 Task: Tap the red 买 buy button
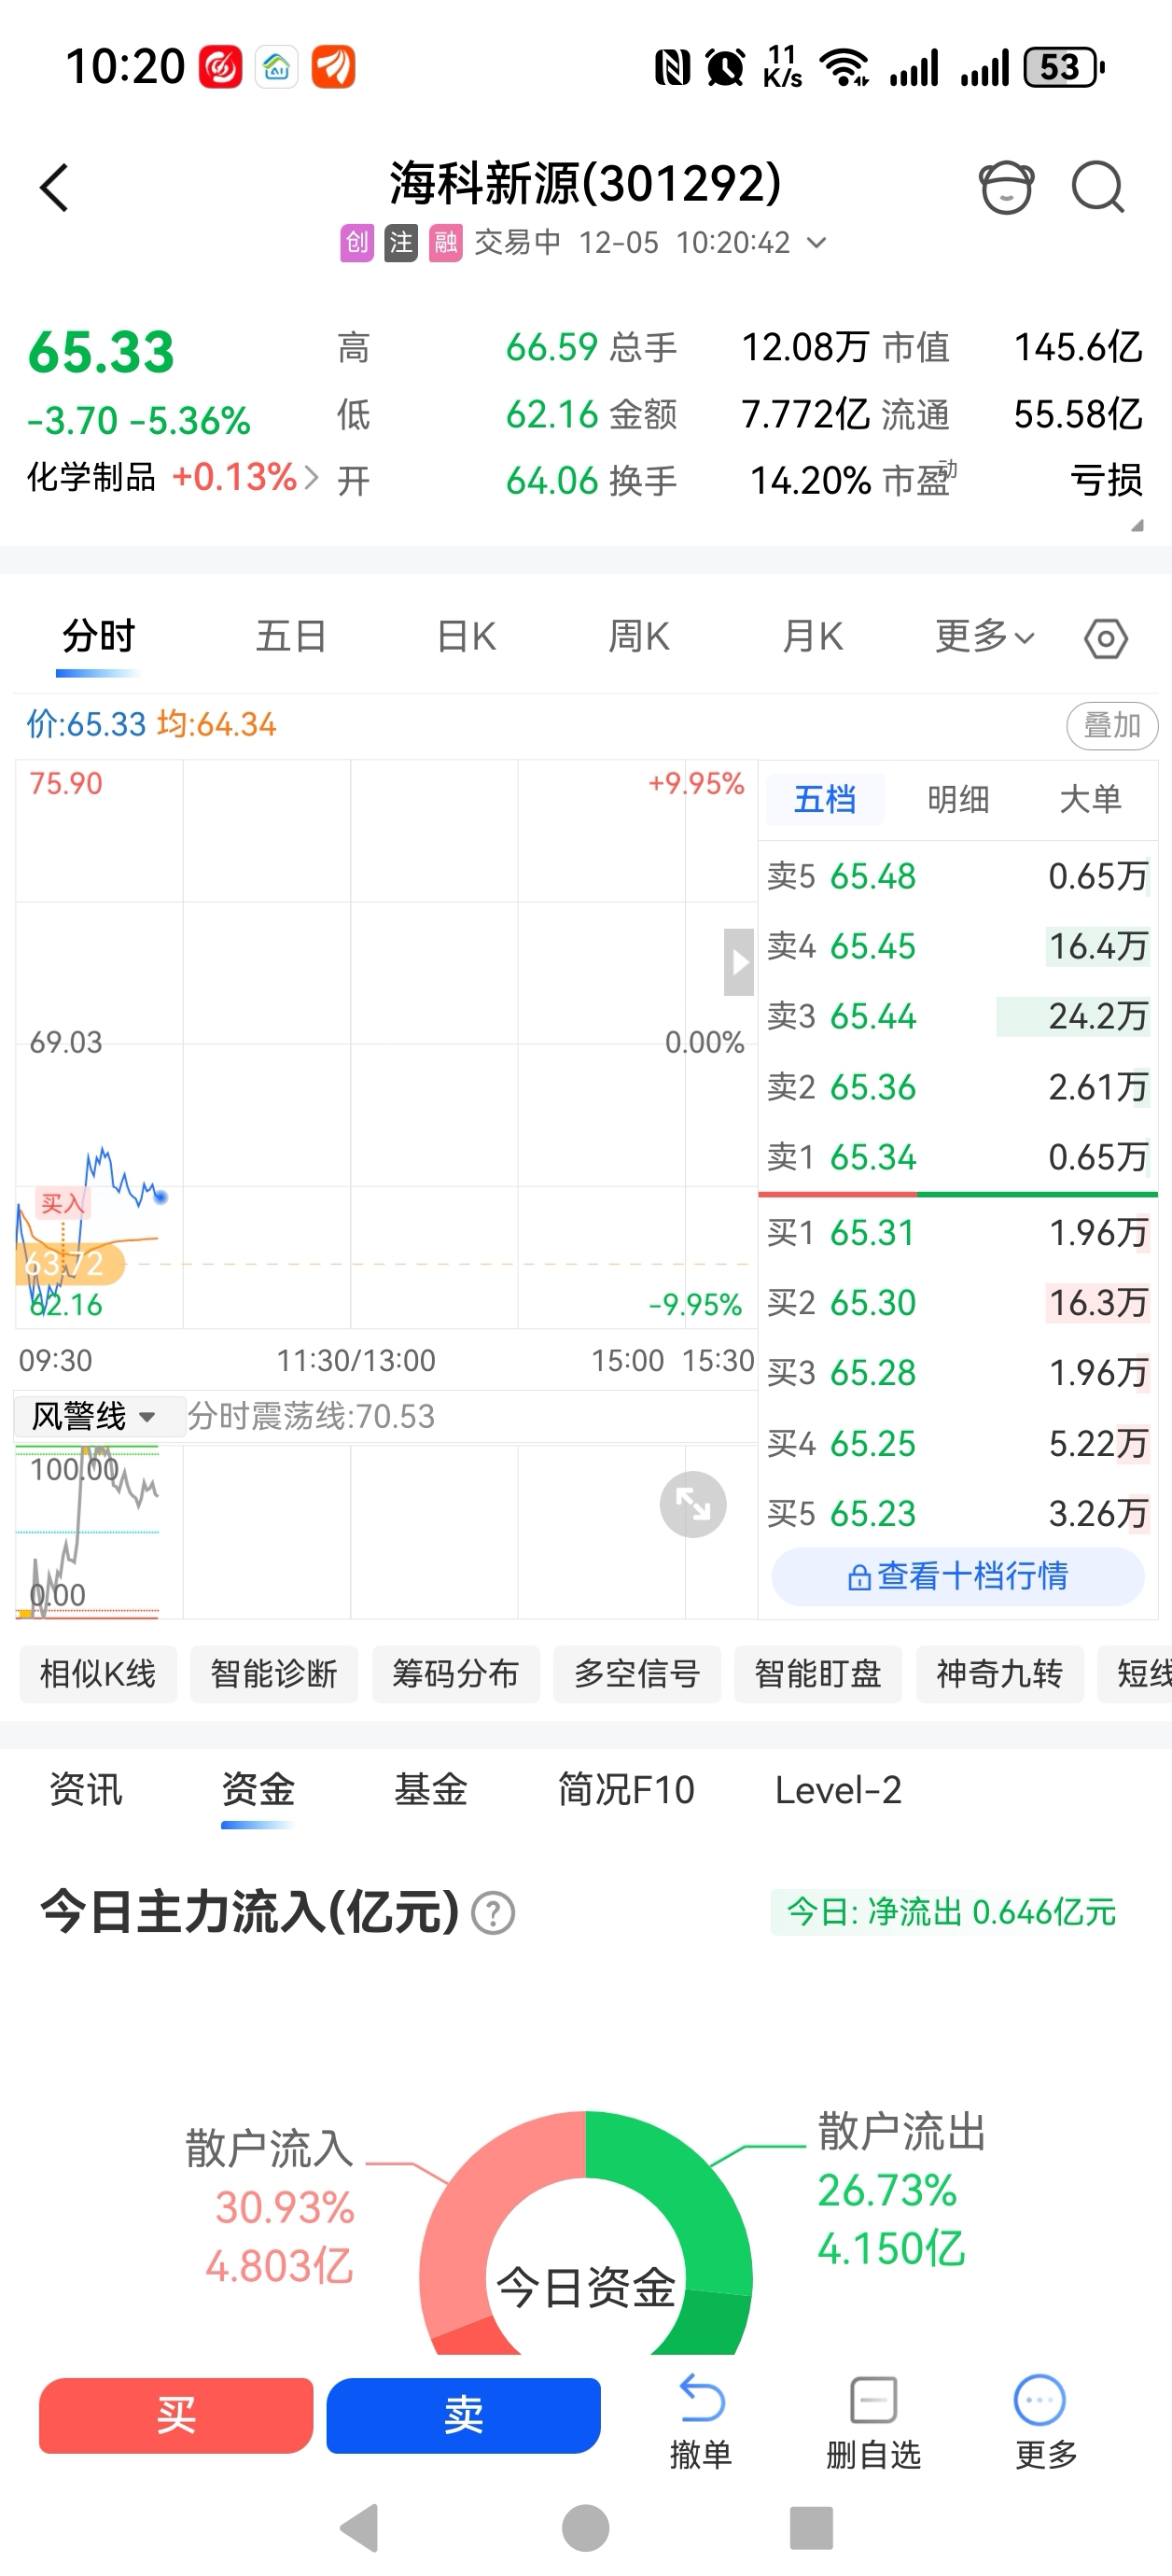click(x=176, y=2415)
